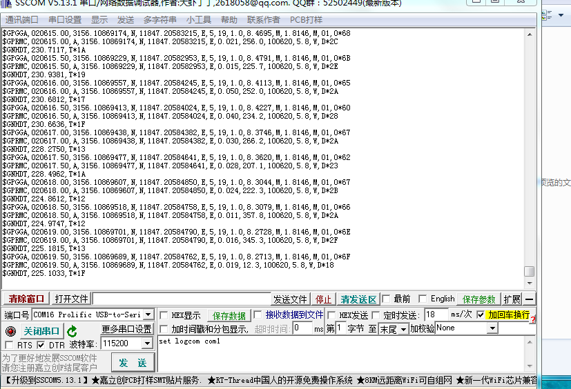Toggle the 加回车换行 checkbox
Screen dimensions: 571x389
pos(481,315)
